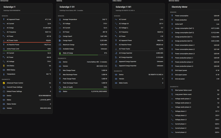Viewport: 221px width, 138px height.
Task: Click the State of Energy 81% bar
Action: [x=82, y=55]
